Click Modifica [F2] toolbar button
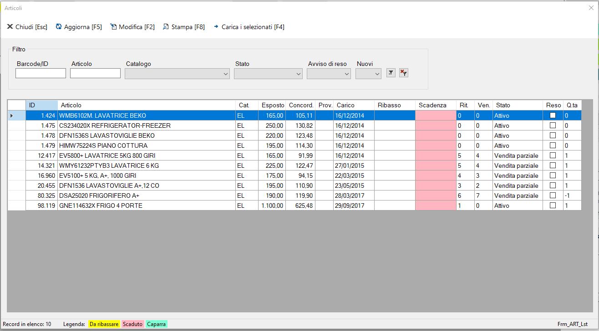 click(x=132, y=27)
